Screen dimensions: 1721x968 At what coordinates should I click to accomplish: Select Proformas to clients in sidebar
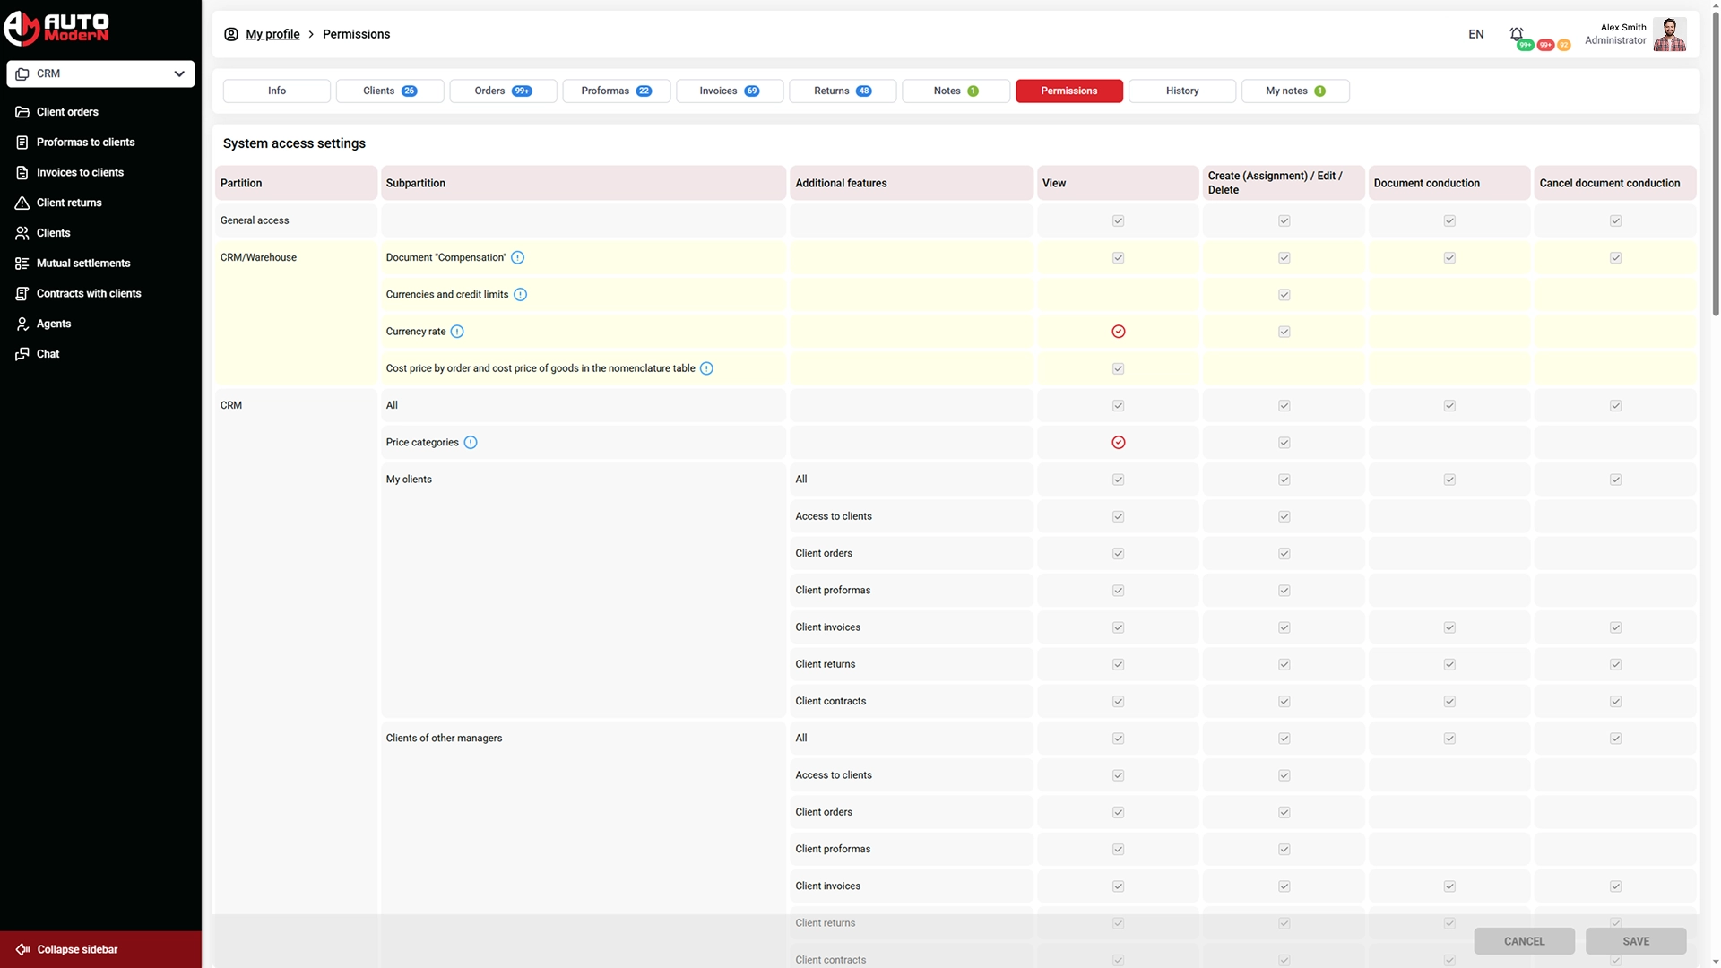85,142
